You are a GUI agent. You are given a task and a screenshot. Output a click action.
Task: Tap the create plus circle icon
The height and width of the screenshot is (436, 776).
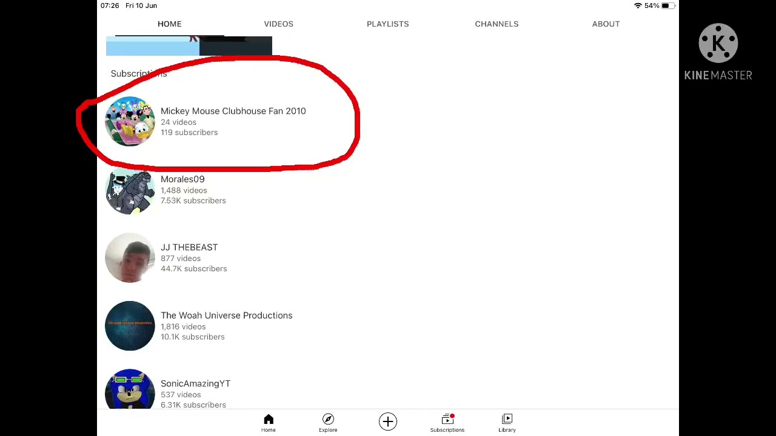pyautogui.click(x=388, y=421)
